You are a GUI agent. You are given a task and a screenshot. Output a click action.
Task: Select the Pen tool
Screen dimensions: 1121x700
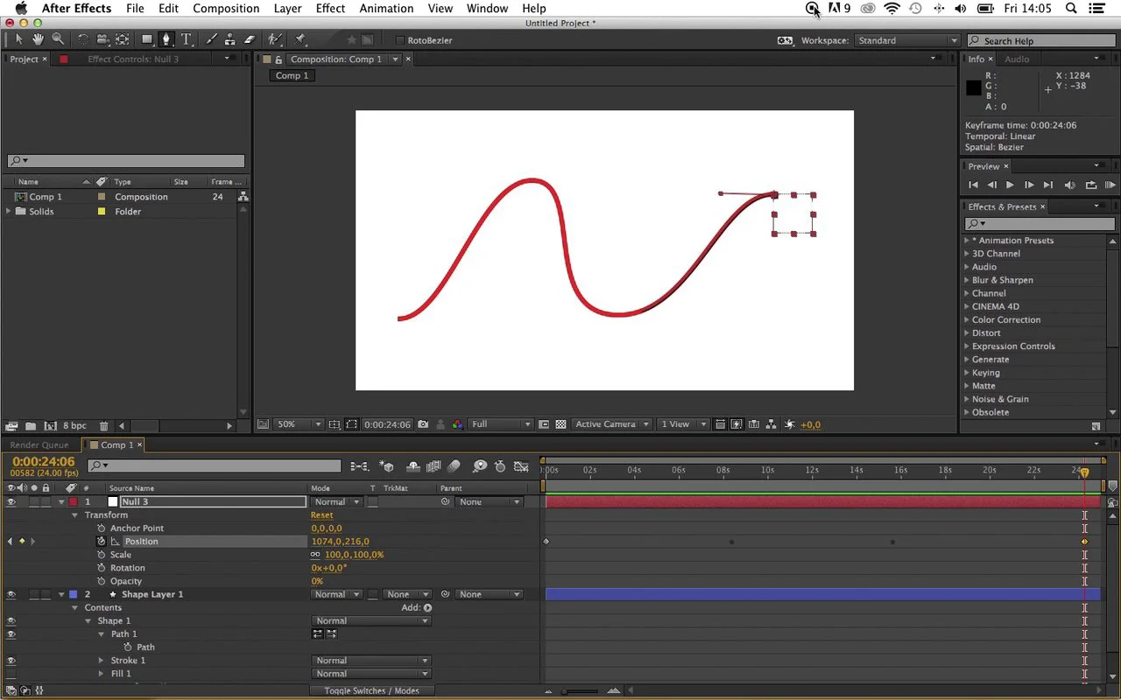coord(166,39)
